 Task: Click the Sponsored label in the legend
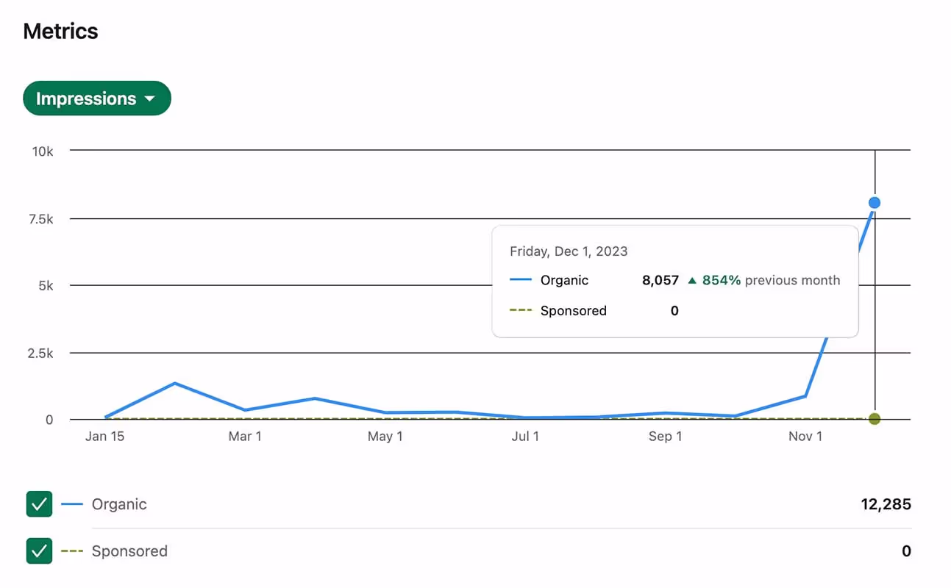pos(129,551)
